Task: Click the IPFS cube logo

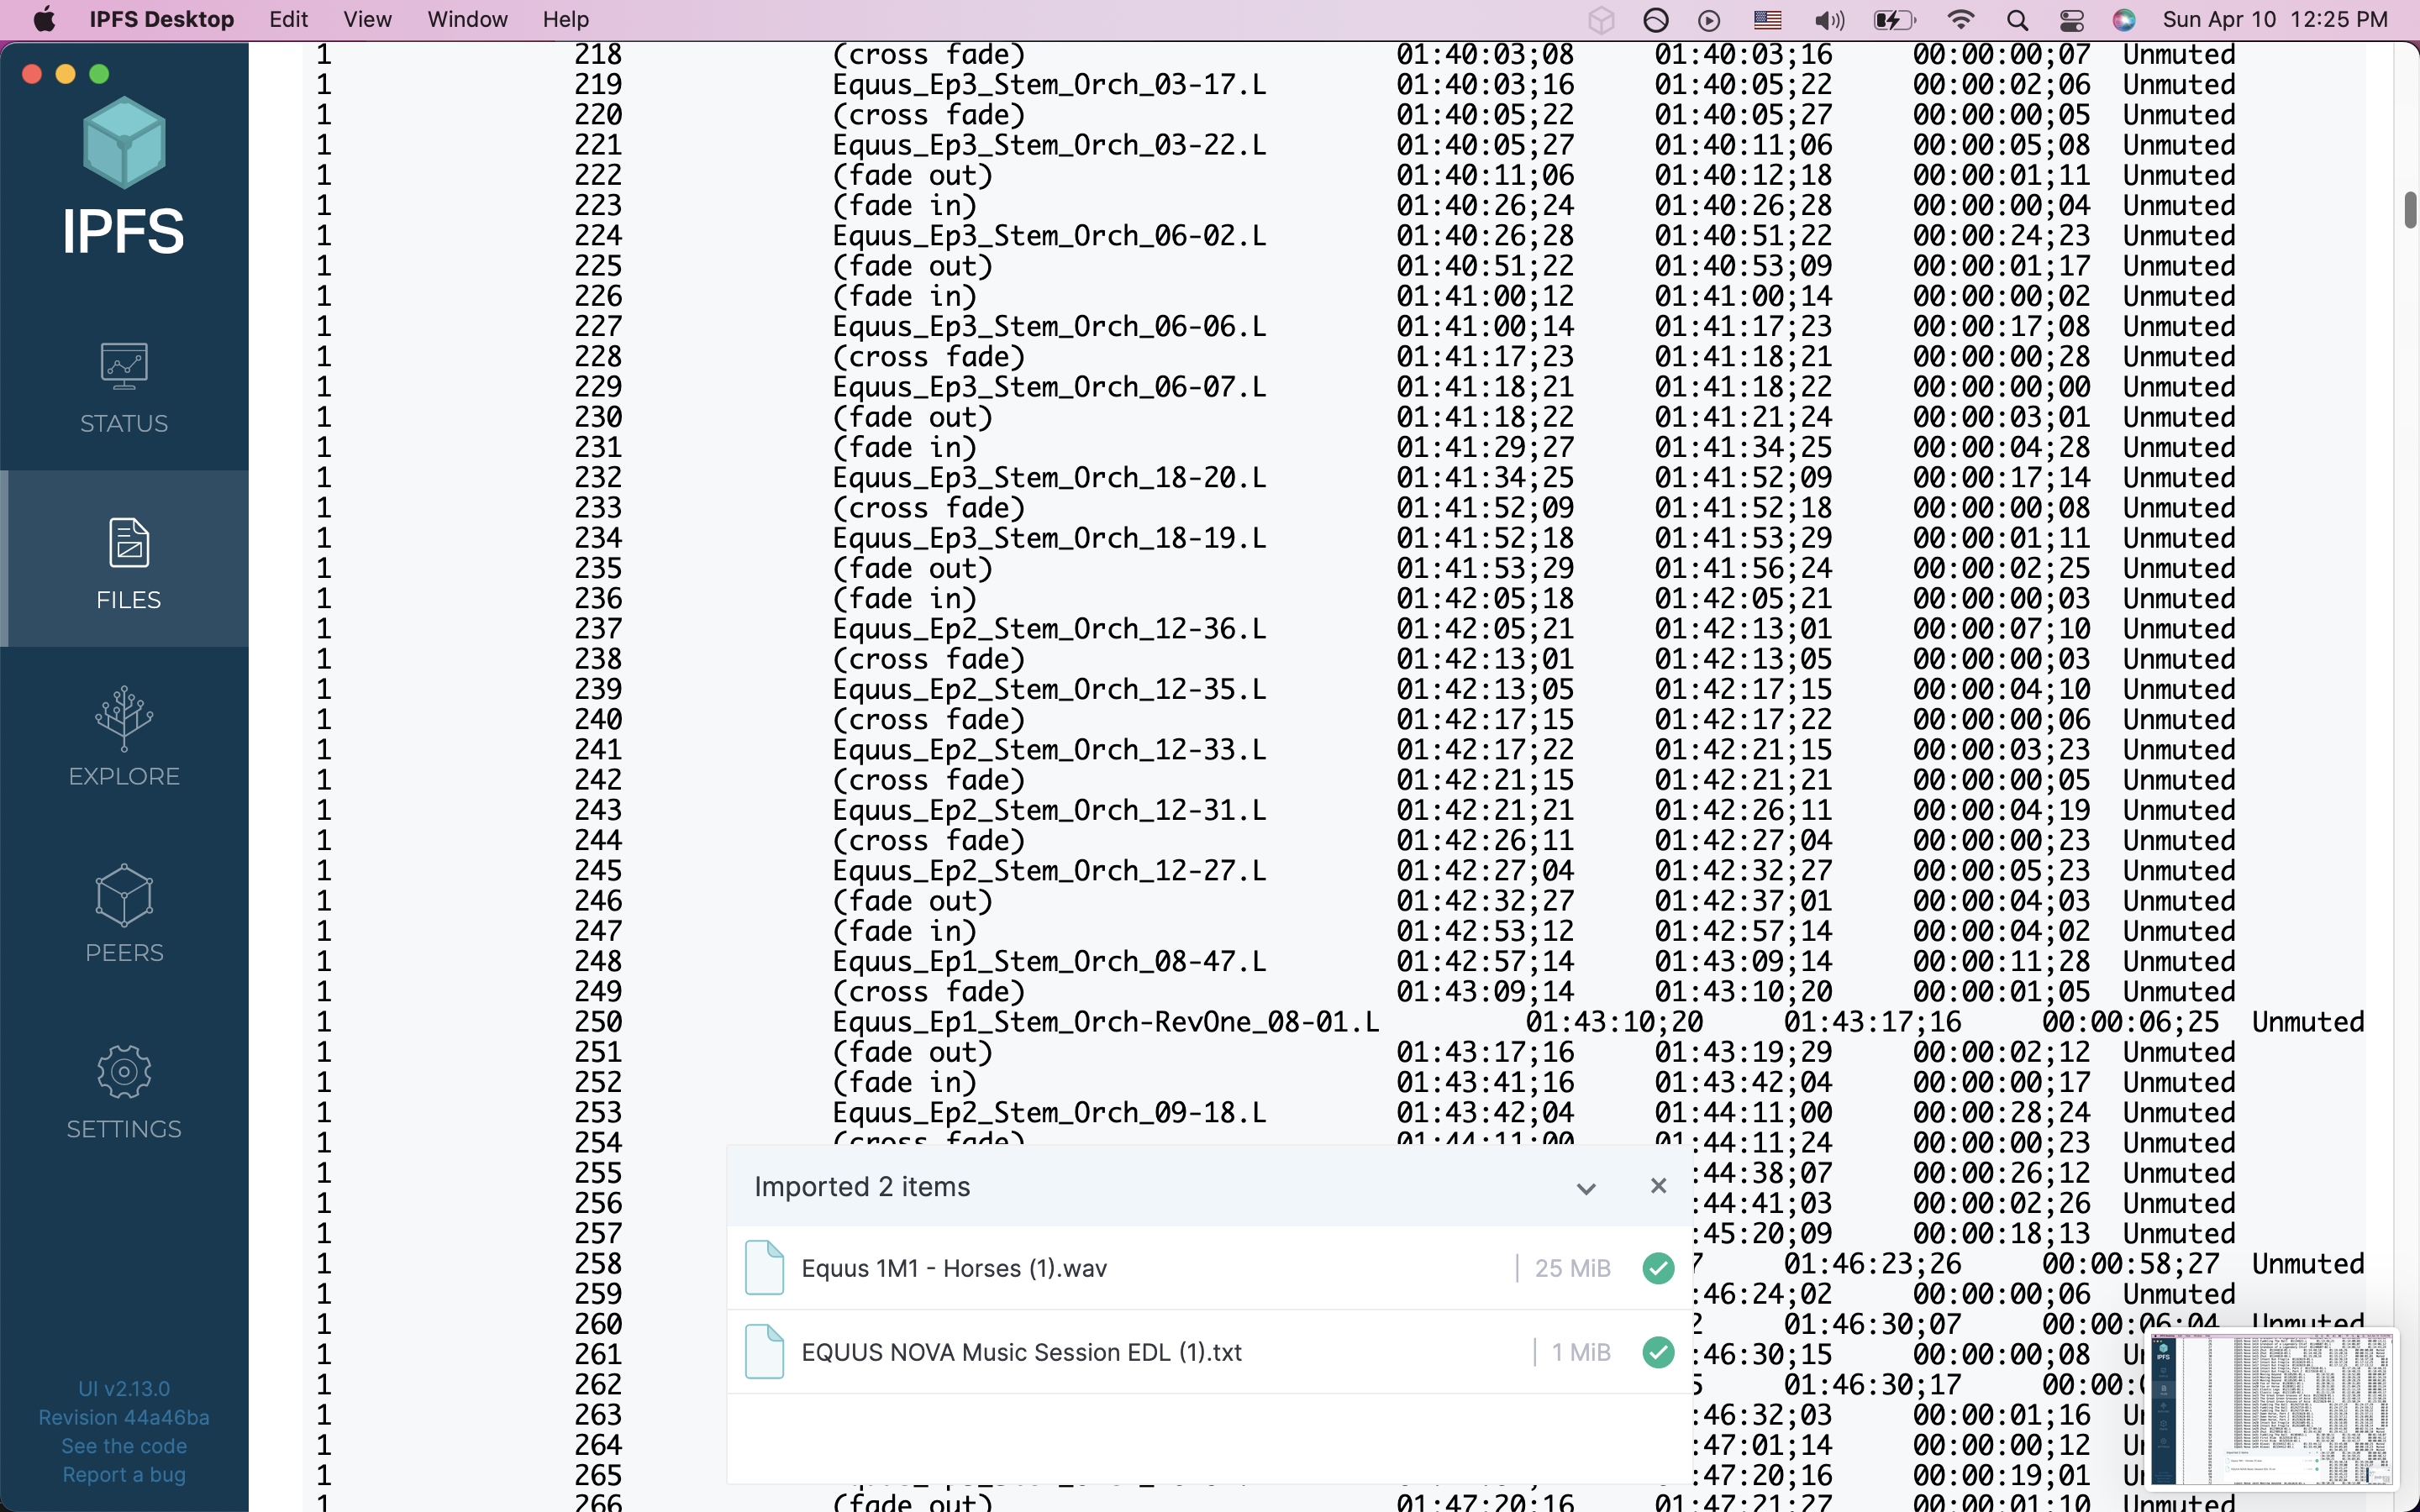Action: (x=124, y=143)
